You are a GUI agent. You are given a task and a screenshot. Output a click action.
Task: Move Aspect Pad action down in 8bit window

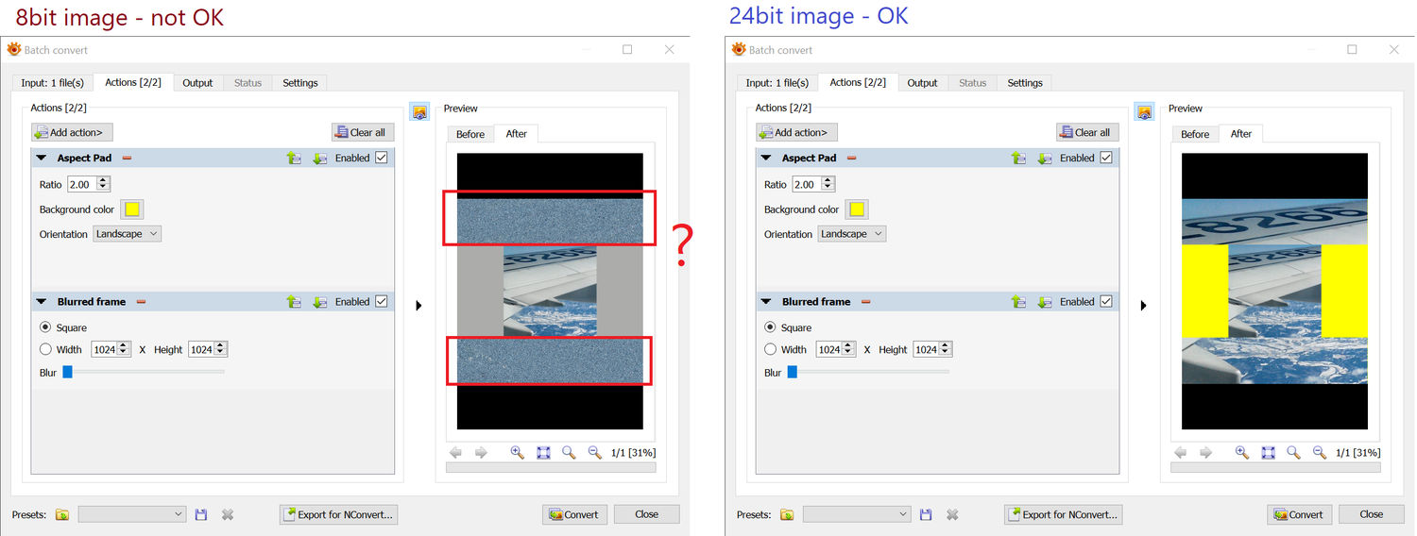click(x=320, y=159)
